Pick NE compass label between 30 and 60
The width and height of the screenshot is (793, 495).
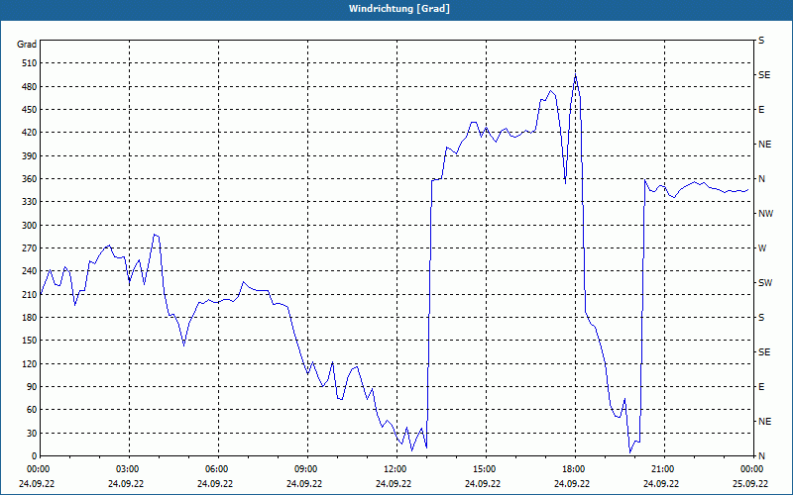tap(764, 422)
